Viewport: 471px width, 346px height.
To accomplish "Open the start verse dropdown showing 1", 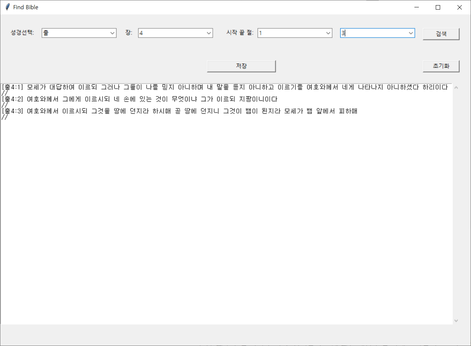I will coord(328,33).
